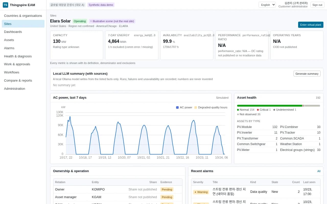
Task: Select Sites in the sidebar
Action: coord(23,24)
